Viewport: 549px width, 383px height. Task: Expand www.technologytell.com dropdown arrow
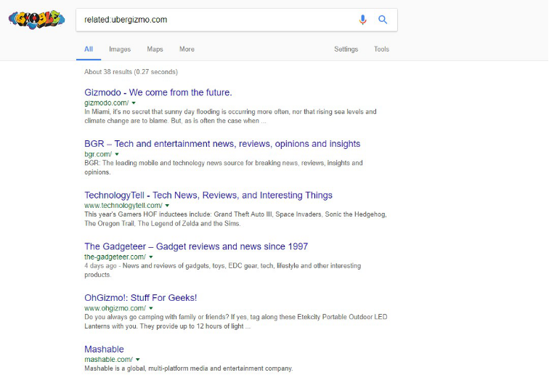(x=168, y=206)
